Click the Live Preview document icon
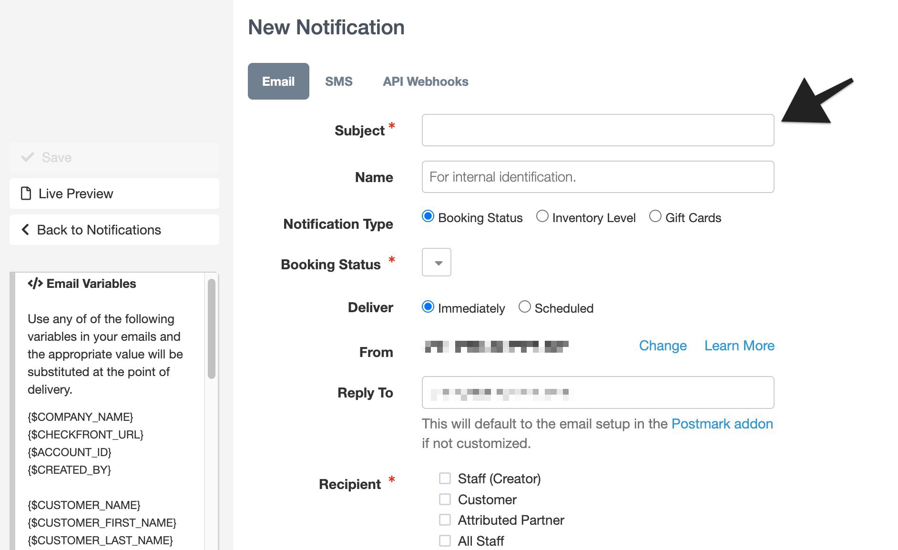This screenshot has height=550, width=898. [26, 194]
